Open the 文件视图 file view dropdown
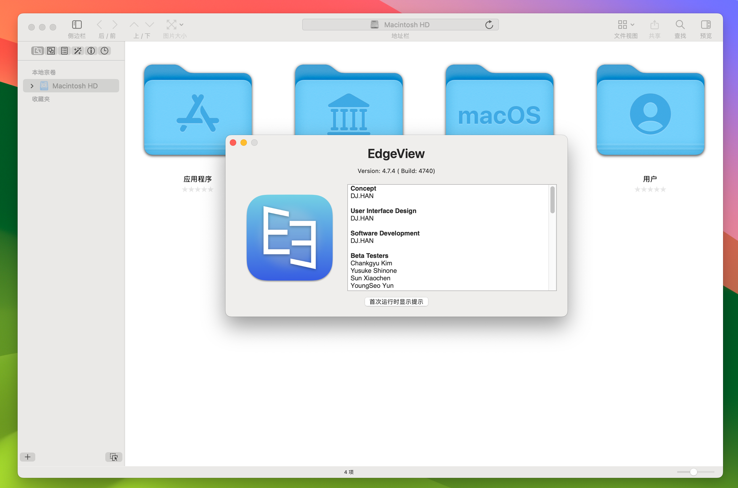This screenshot has height=488, width=738. point(626,25)
